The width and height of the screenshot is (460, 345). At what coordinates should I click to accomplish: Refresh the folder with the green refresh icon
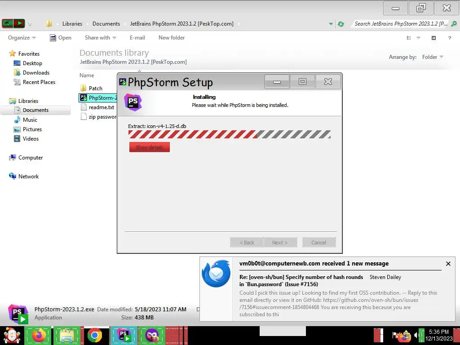tap(341, 24)
